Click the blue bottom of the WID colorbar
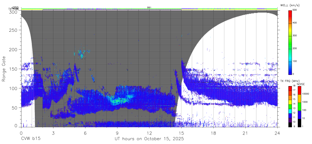312x144 pixels. click(290, 71)
